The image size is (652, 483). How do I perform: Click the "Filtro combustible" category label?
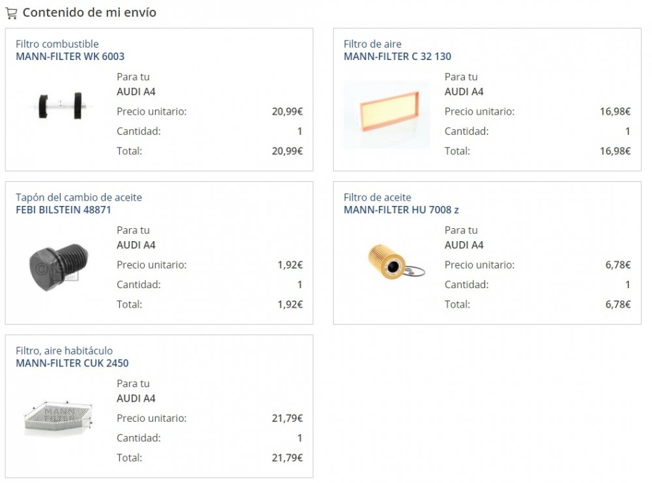pos(57,44)
